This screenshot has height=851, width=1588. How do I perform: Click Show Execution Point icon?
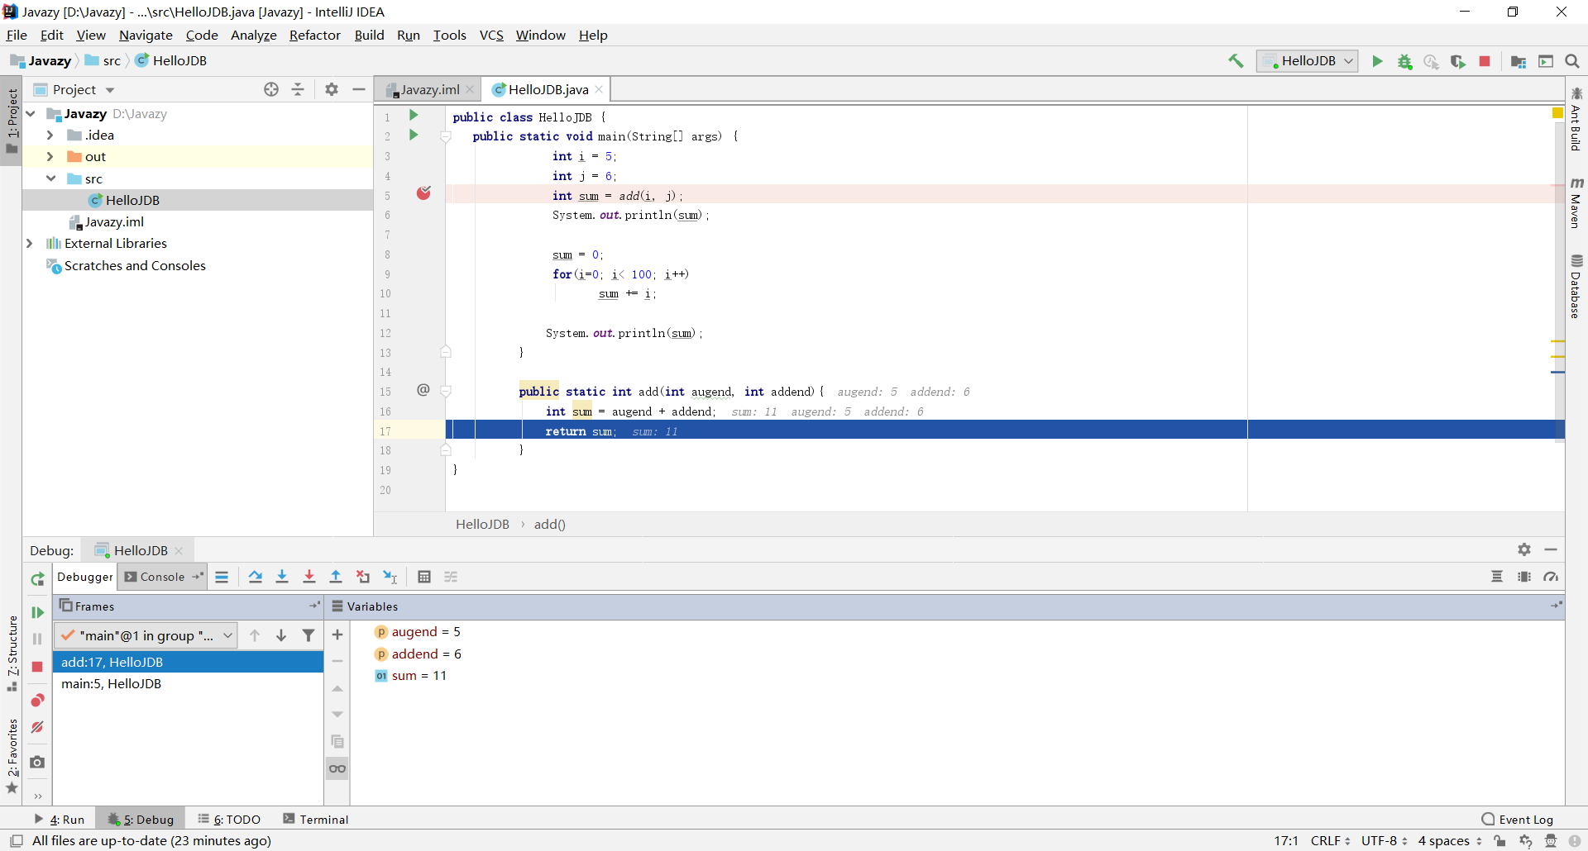click(x=222, y=577)
